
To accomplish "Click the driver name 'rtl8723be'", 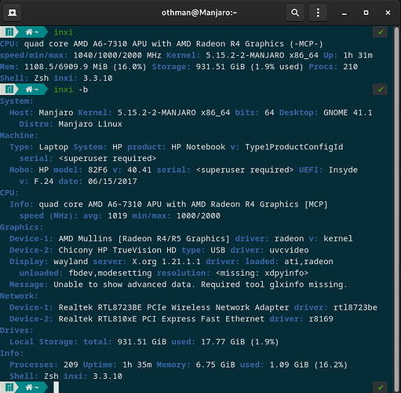I will pos(355,307).
